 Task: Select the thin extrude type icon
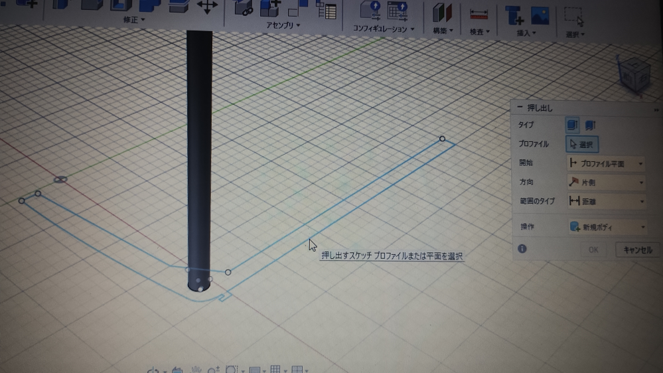(590, 124)
